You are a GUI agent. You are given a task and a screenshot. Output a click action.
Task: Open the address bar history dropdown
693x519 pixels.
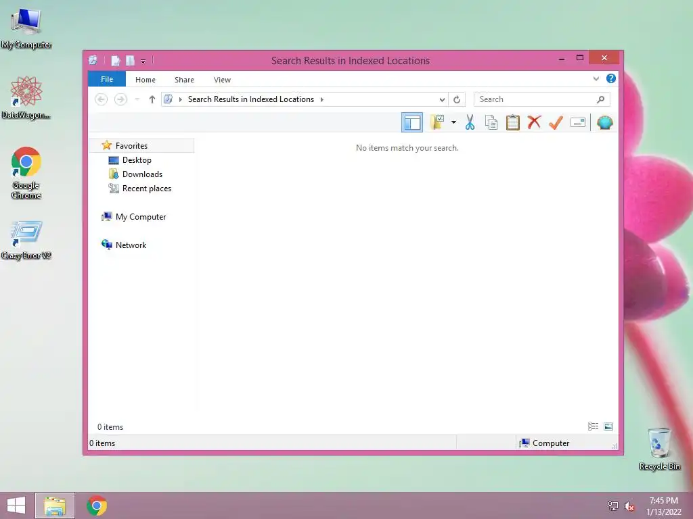(441, 100)
